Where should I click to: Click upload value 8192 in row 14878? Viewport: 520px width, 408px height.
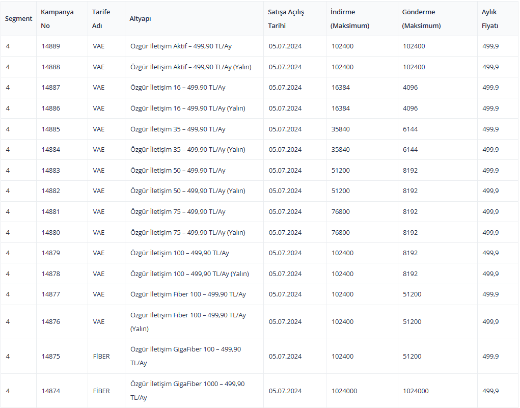[x=410, y=274]
